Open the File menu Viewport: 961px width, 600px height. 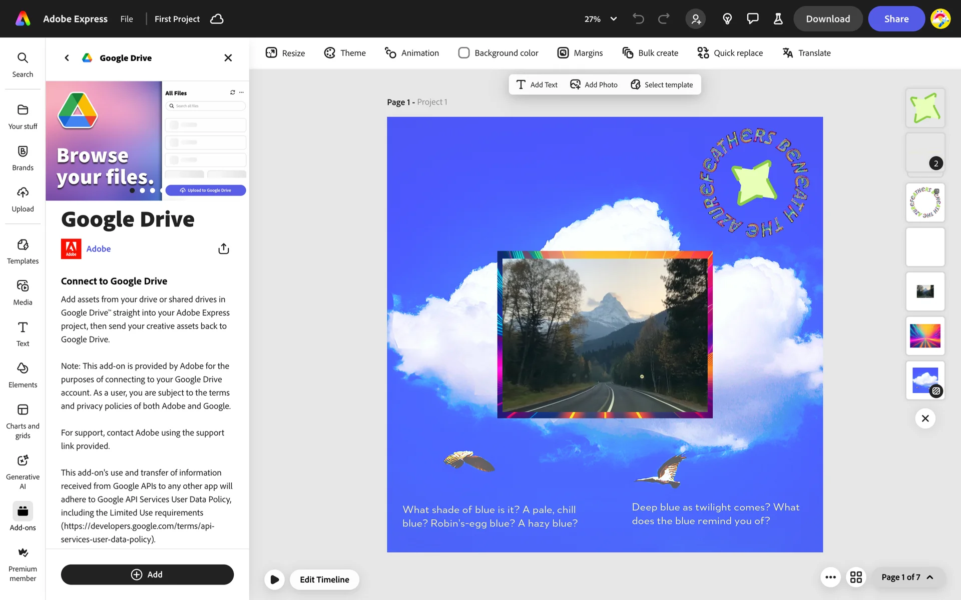point(127,19)
